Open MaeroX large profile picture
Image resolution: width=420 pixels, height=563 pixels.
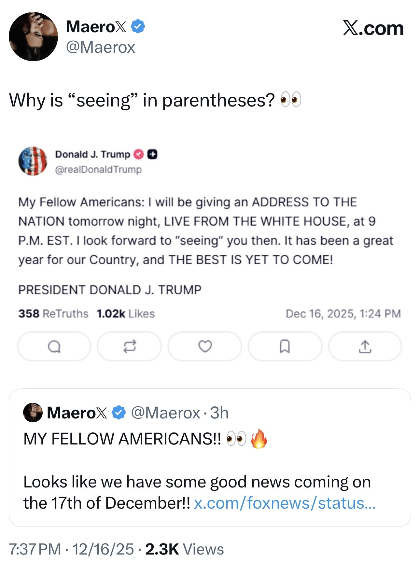pos(33,36)
